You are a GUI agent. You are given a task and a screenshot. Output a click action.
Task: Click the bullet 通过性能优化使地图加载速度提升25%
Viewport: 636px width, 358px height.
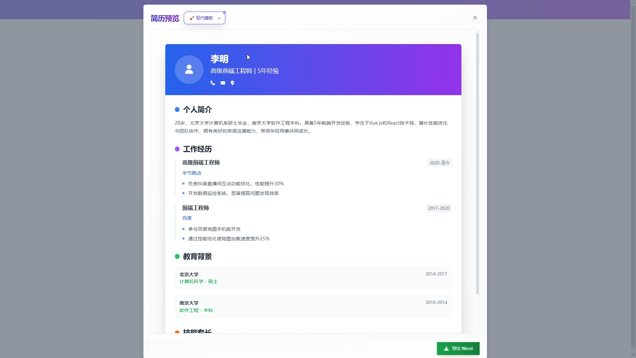point(229,239)
